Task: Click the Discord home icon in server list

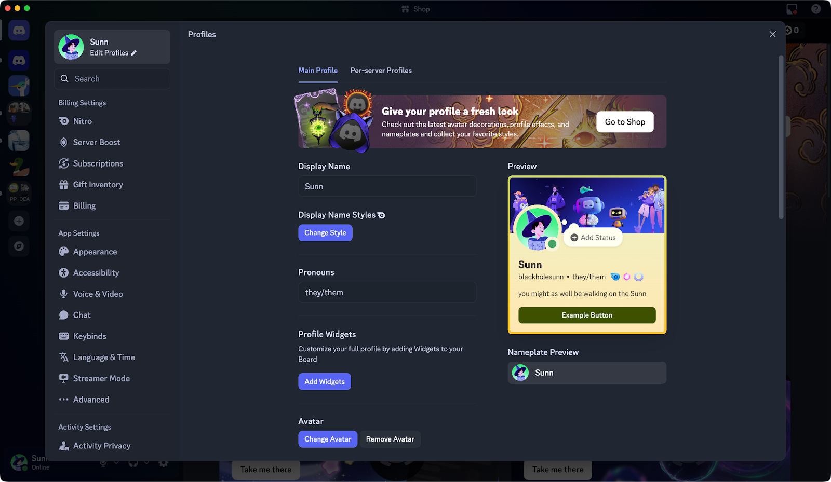Action: click(19, 31)
